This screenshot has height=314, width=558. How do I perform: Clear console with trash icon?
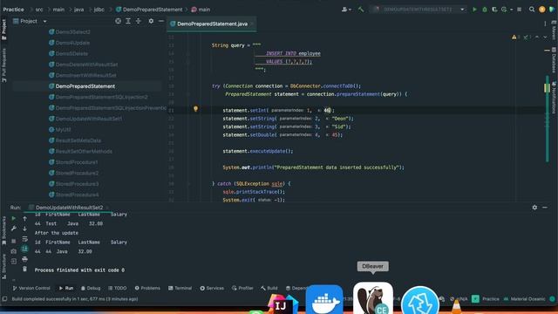click(24, 269)
